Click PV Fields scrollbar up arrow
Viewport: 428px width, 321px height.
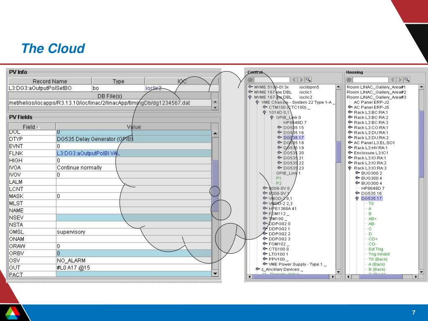215,133
